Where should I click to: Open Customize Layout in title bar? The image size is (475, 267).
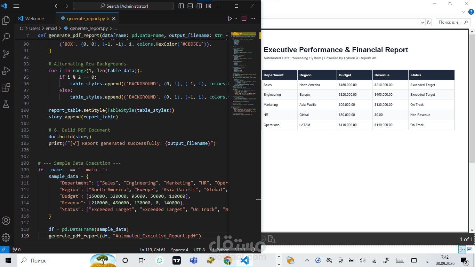coord(208,6)
